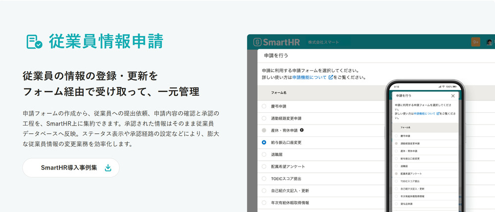Viewport: 495px width, 212px height.
Task: Select the 給与振込口座変更 radio in the desktop list
Action: (x=264, y=142)
